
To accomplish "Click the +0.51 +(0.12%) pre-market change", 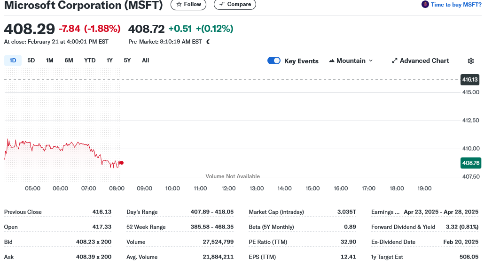I will click(201, 29).
